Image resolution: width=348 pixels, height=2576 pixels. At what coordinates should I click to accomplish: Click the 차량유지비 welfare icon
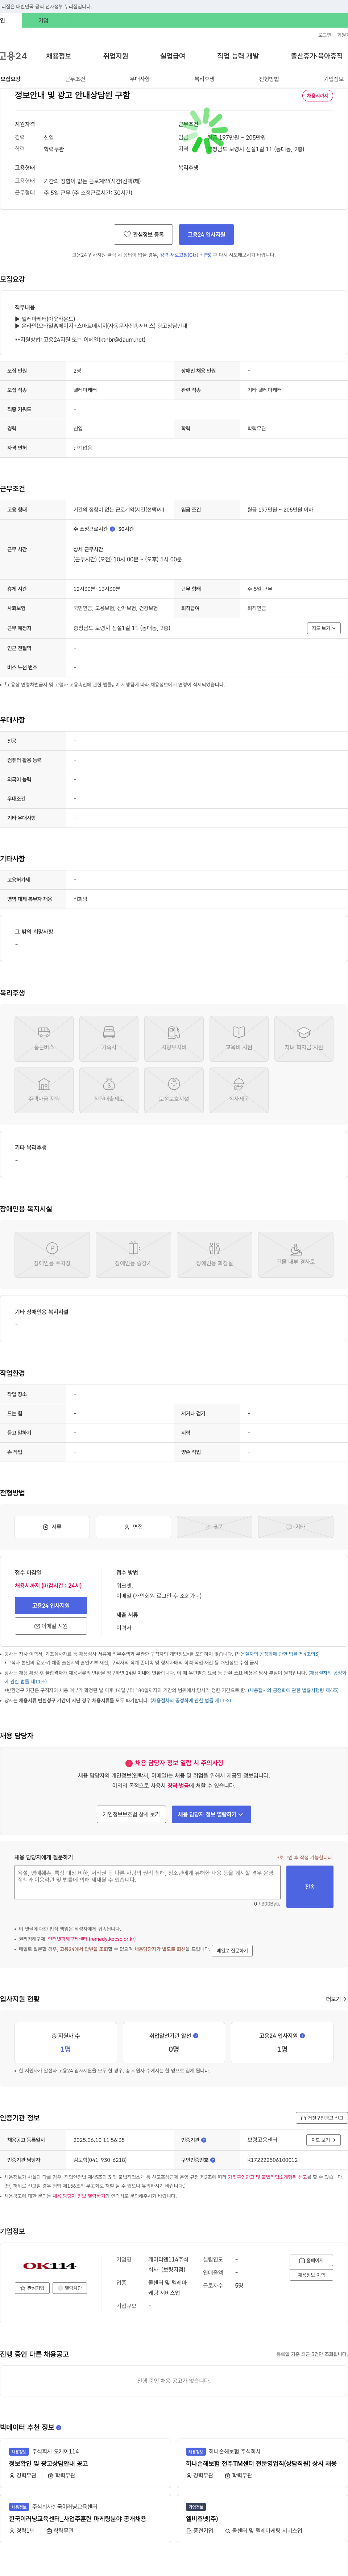pyautogui.click(x=174, y=1039)
